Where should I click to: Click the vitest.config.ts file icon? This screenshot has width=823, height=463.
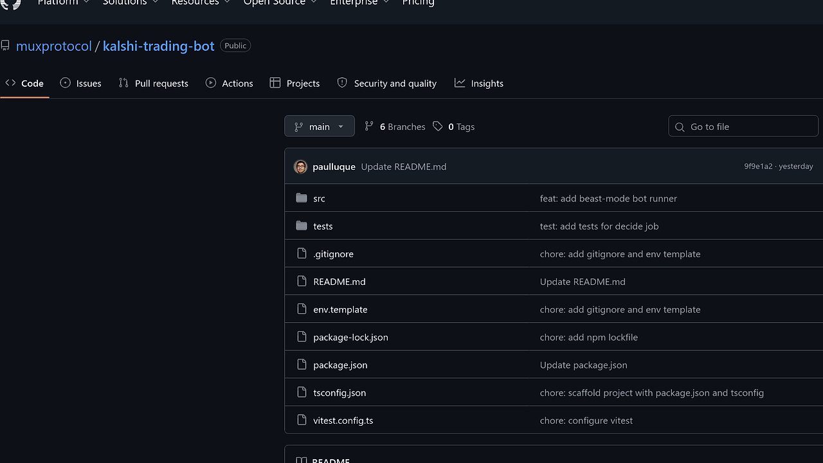302,420
